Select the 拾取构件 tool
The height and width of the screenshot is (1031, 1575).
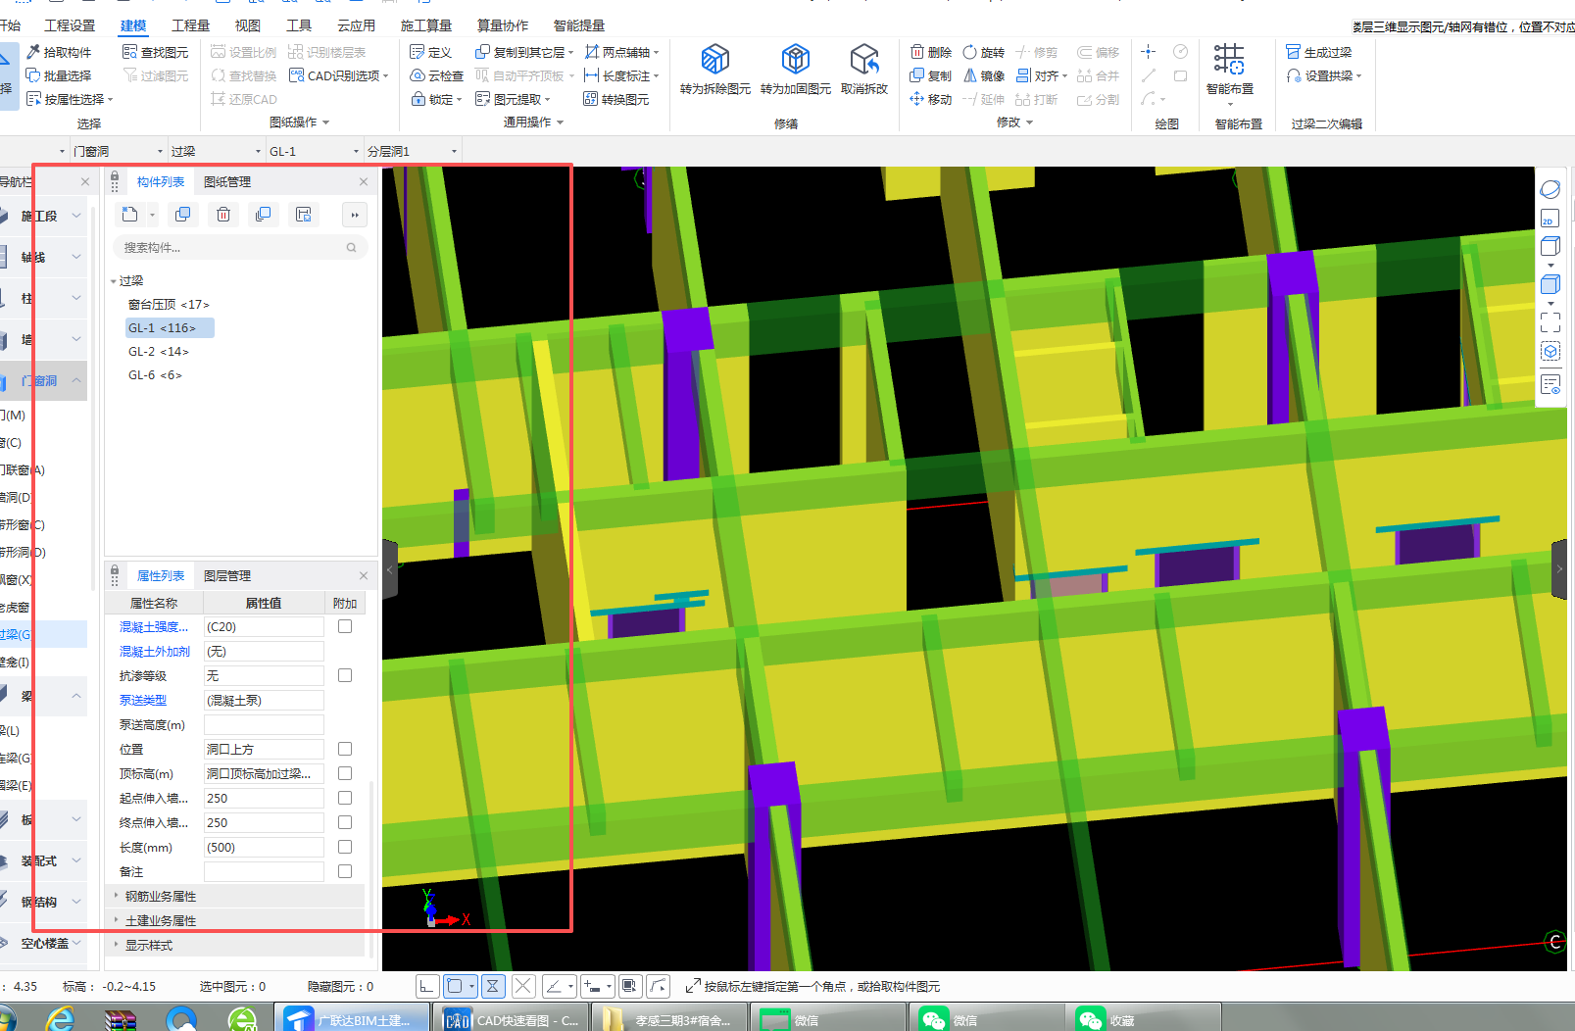[59, 52]
